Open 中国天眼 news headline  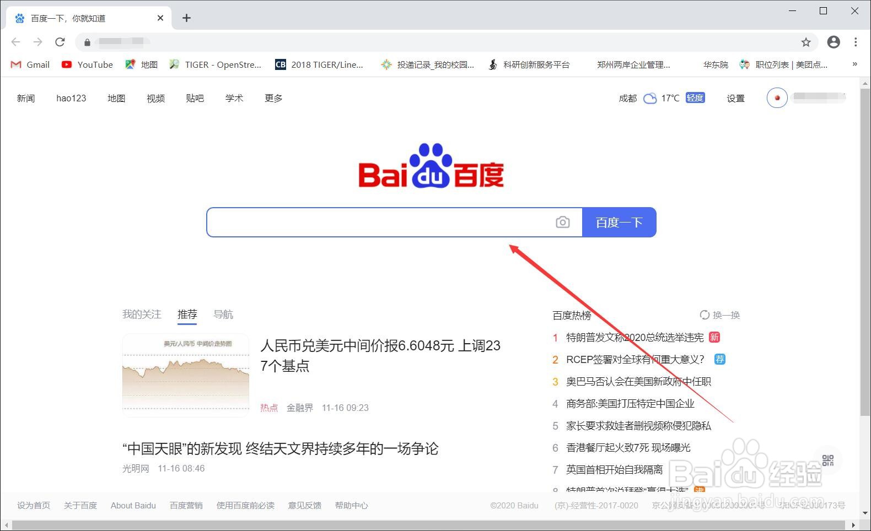280,448
